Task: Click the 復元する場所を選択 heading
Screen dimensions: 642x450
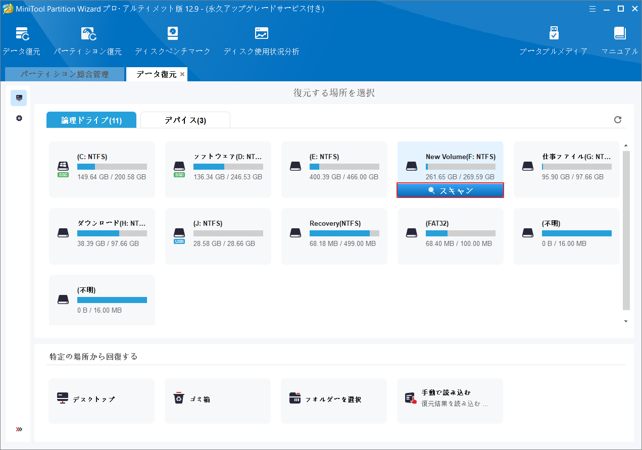Action: (334, 93)
